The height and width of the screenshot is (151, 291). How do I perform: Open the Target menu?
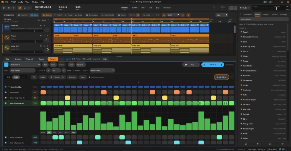pyautogui.click(x=13, y=2)
